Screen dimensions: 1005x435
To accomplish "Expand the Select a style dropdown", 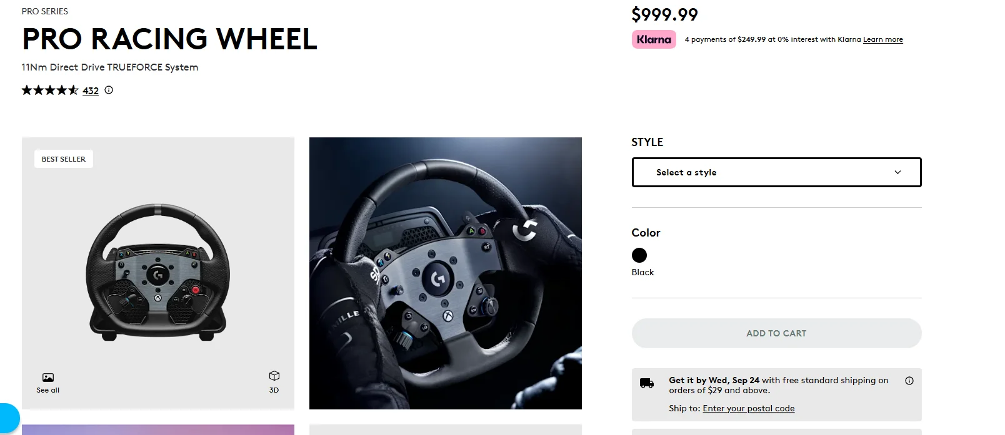I will click(x=776, y=172).
